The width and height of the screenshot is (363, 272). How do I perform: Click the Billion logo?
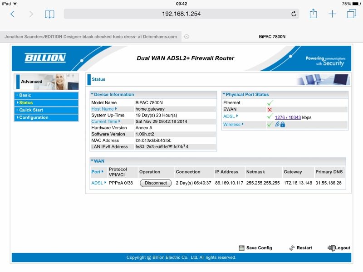tap(45, 58)
